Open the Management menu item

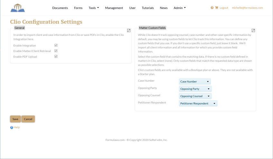pyautogui.click(x=114, y=8)
